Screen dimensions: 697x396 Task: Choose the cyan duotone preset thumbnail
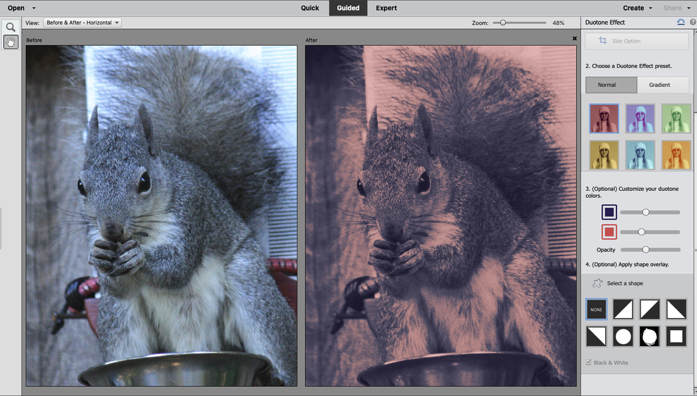click(x=640, y=155)
